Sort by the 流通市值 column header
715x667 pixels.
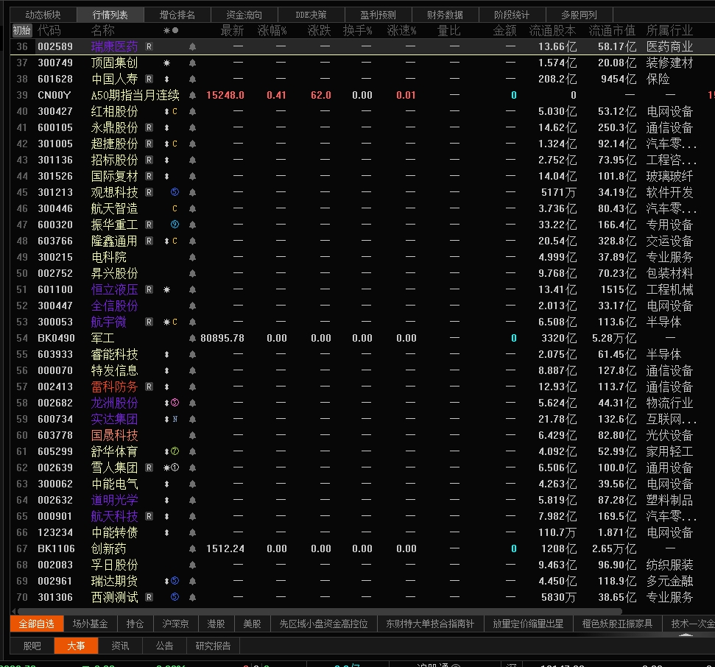(x=612, y=30)
